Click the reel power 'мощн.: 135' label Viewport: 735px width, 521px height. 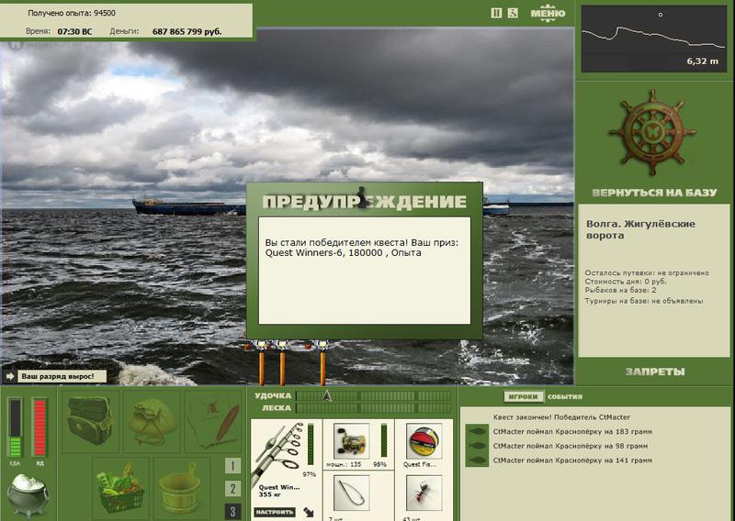[344, 464]
